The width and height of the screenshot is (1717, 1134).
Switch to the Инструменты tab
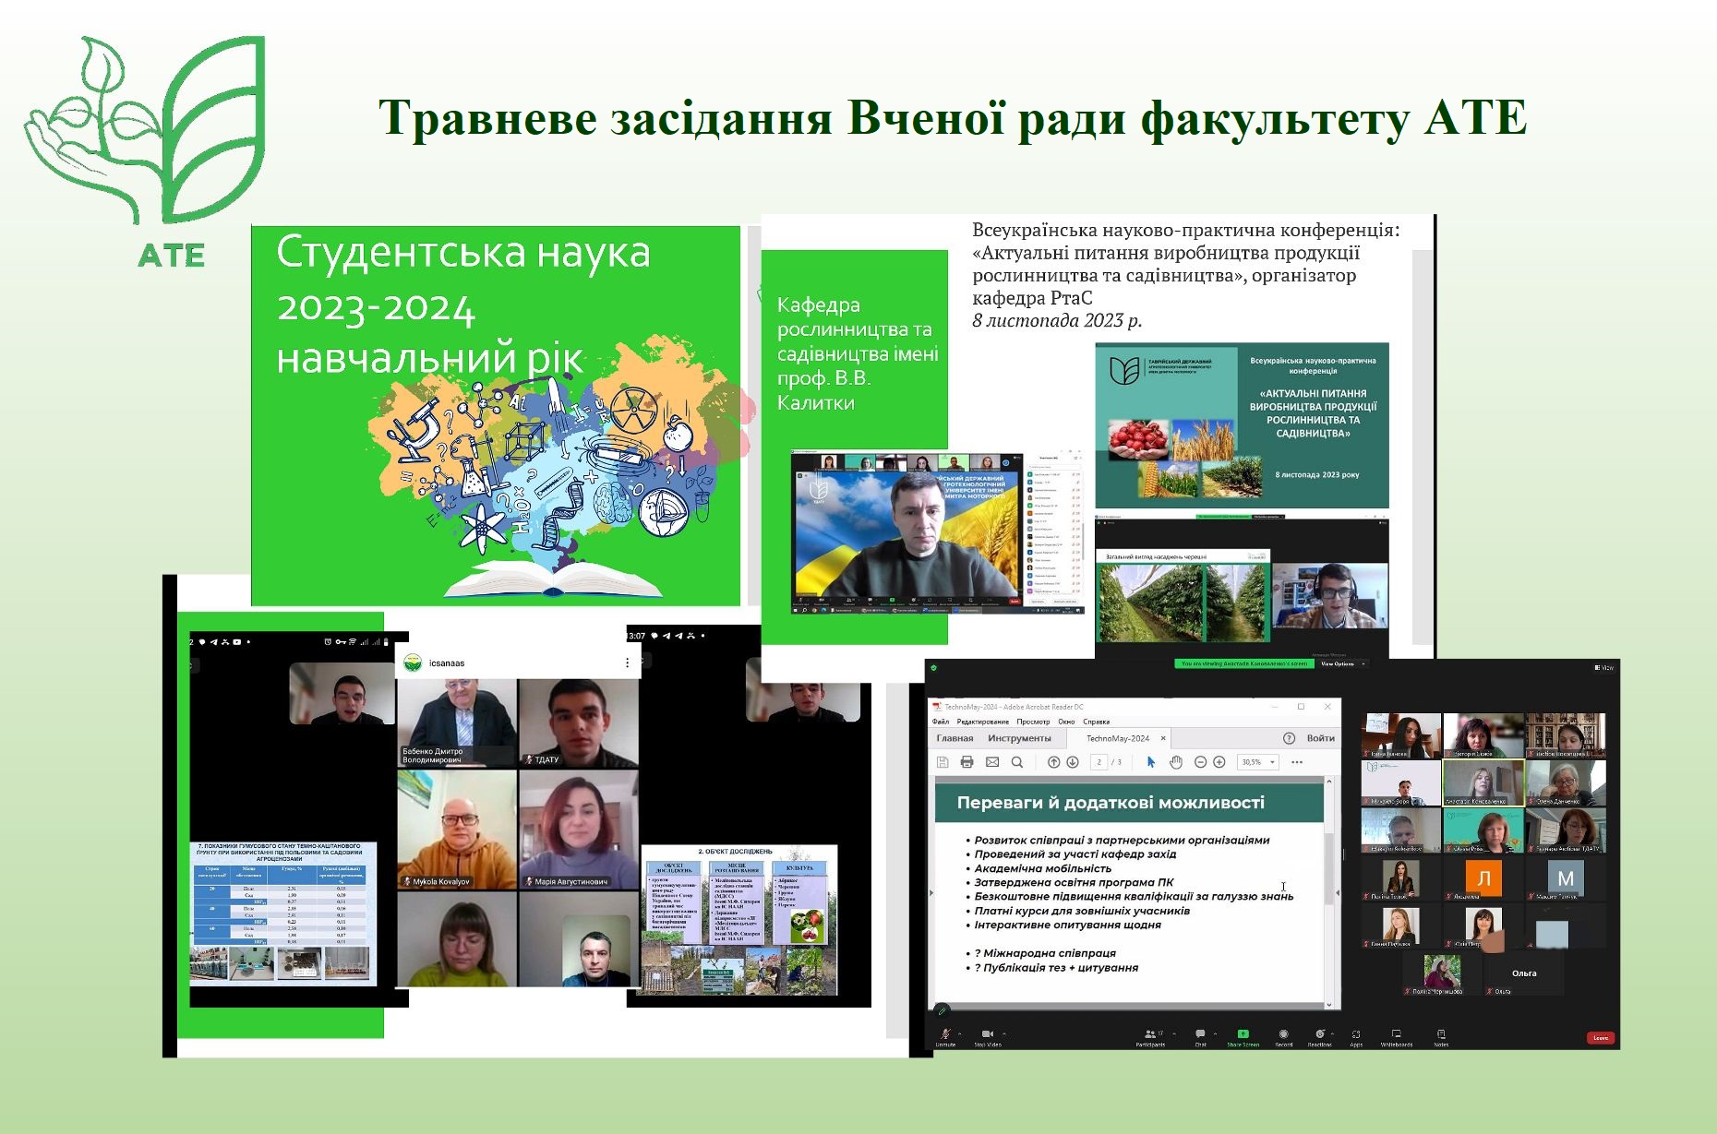tap(1020, 739)
